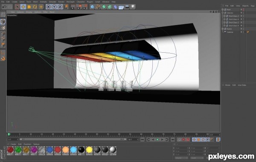Select the Texture mode checker icon
The height and width of the screenshot is (162, 256).
pos(3,28)
